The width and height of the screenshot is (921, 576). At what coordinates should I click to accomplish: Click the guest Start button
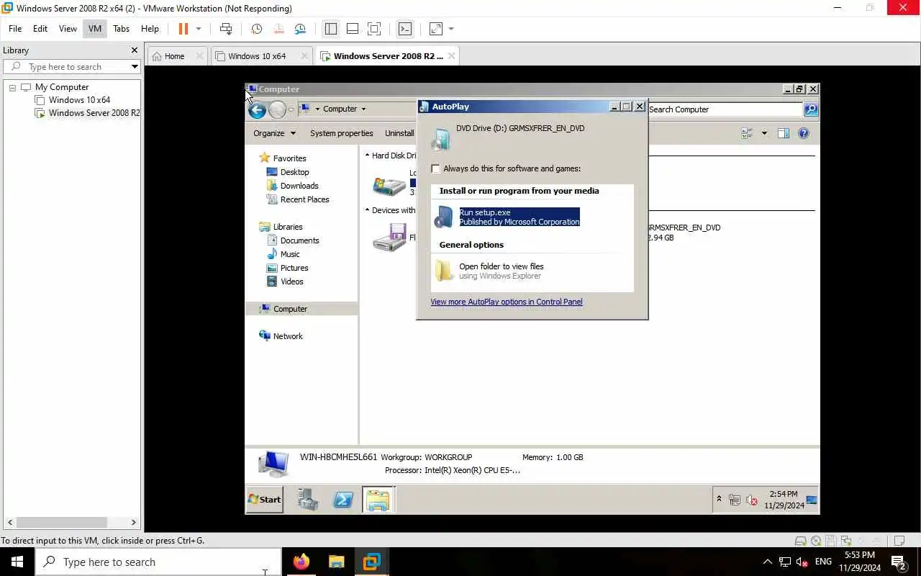click(264, 499)
